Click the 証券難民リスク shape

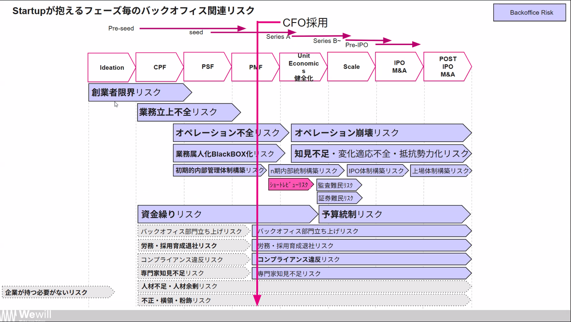point(339,198)
